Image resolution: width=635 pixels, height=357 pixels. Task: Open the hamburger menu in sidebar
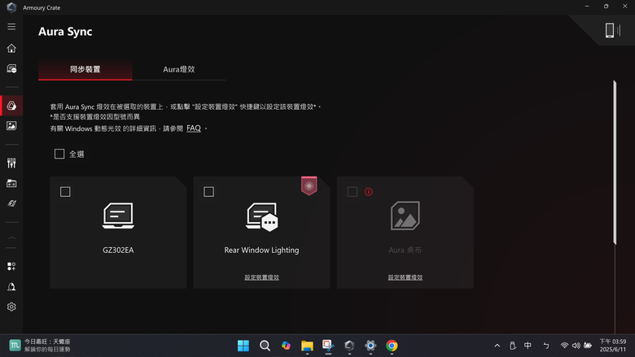pos(11,27)
